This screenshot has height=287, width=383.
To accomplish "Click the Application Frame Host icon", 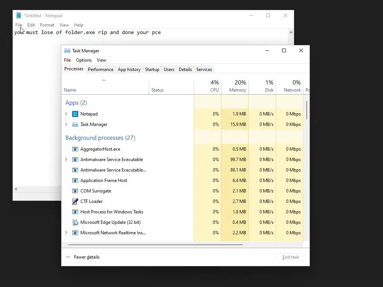I will (75, 180).
